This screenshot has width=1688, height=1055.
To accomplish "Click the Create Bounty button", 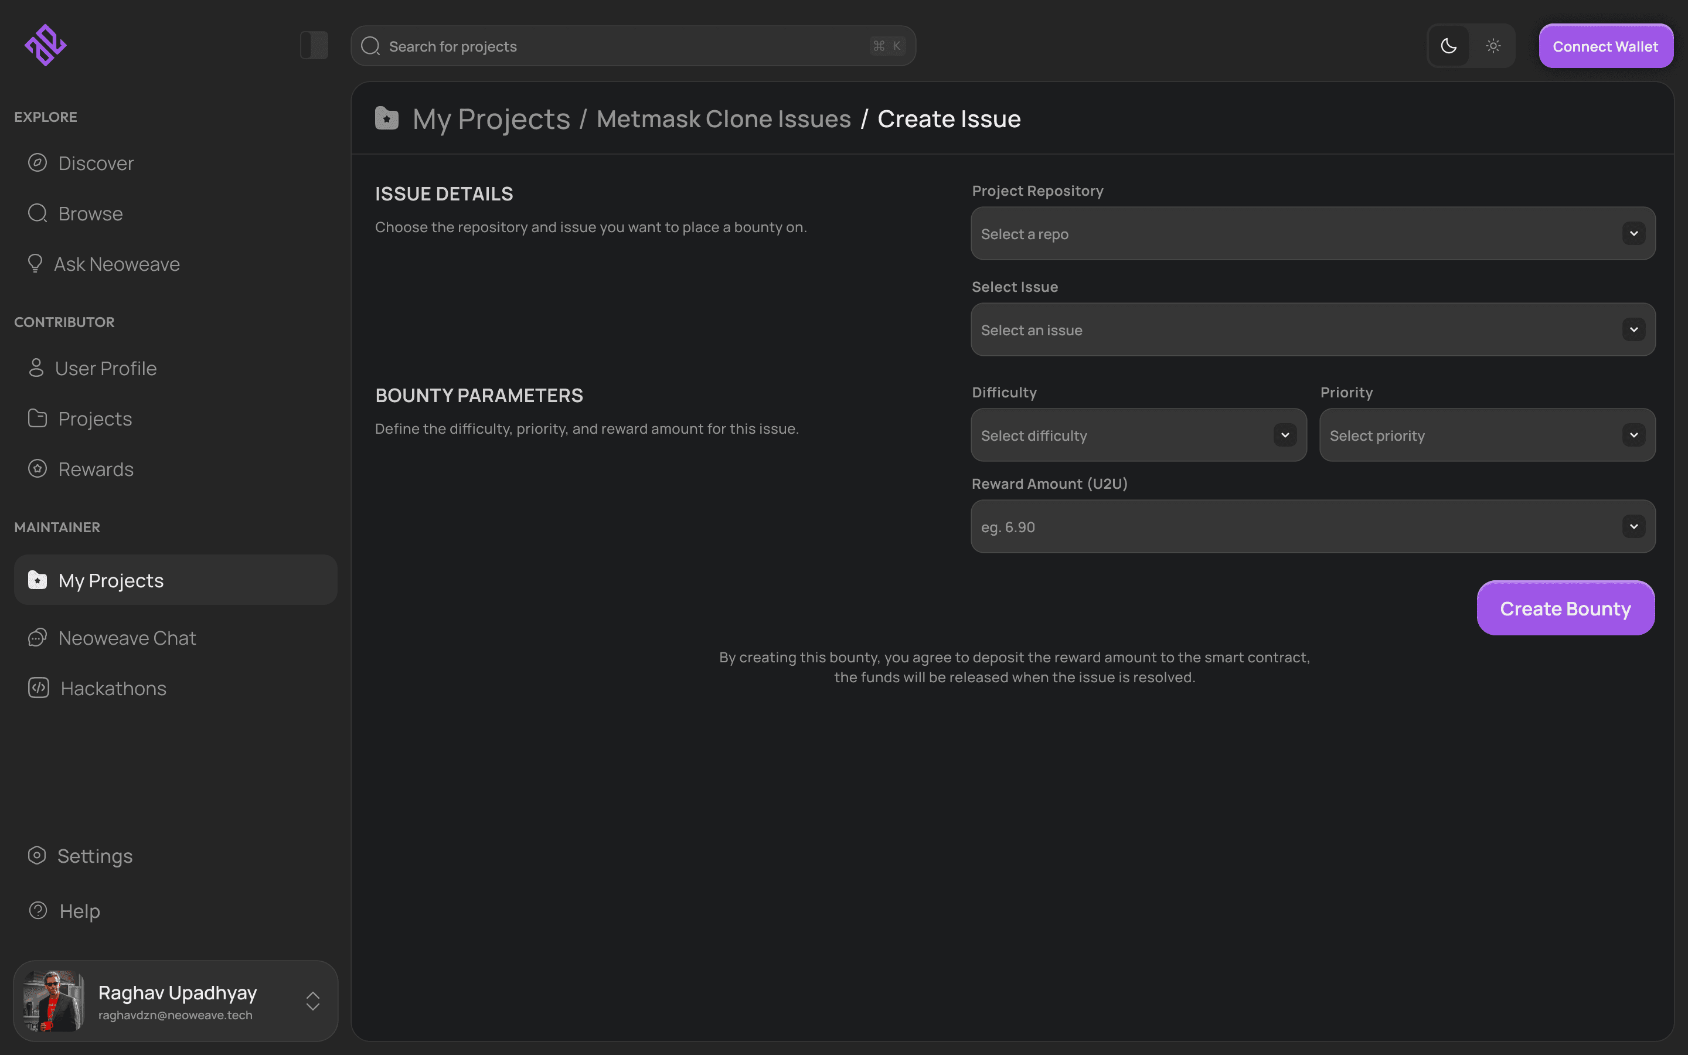I will 1566,608.
